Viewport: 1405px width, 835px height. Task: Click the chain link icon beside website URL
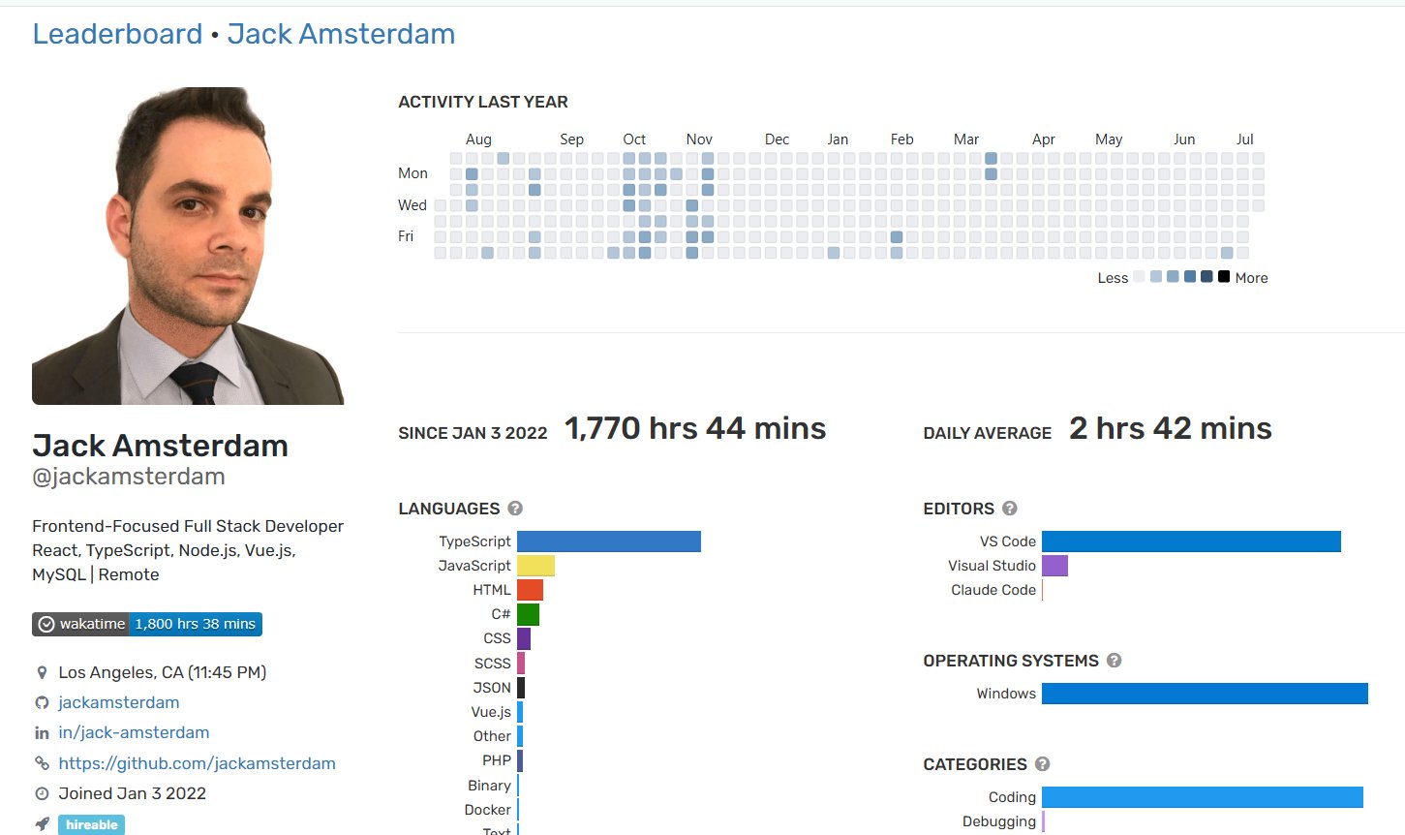42,763
